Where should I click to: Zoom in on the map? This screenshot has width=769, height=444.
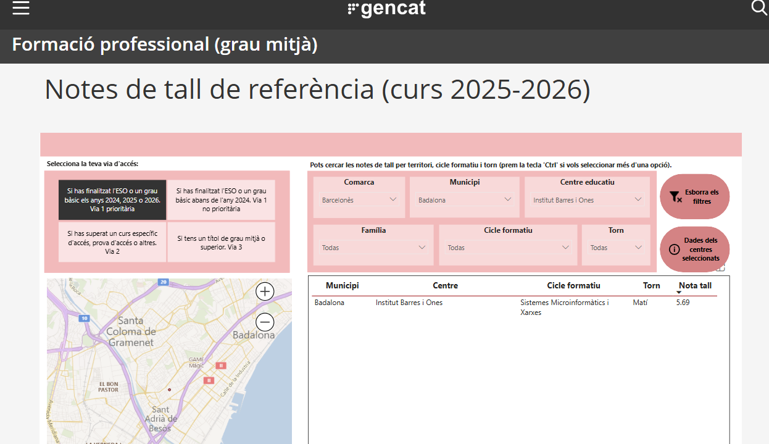pyautogui.click(x=265, y=291)
